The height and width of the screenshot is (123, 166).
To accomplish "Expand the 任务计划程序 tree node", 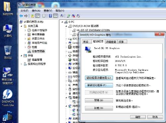I will pos(25,30).
